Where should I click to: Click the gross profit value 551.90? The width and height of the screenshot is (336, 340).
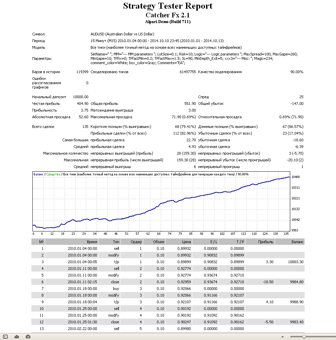pyautogui.click(x=190, y=104)
